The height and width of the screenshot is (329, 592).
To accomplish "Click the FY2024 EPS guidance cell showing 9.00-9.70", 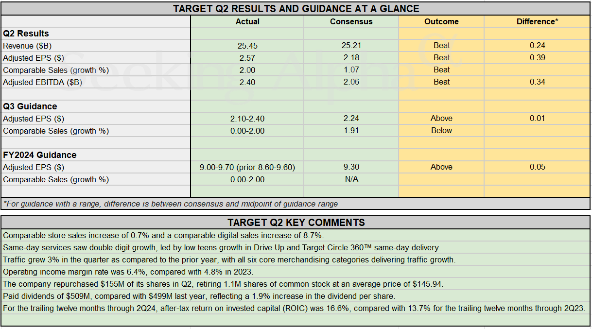I will pyautogui.click(x=247, y=167).
